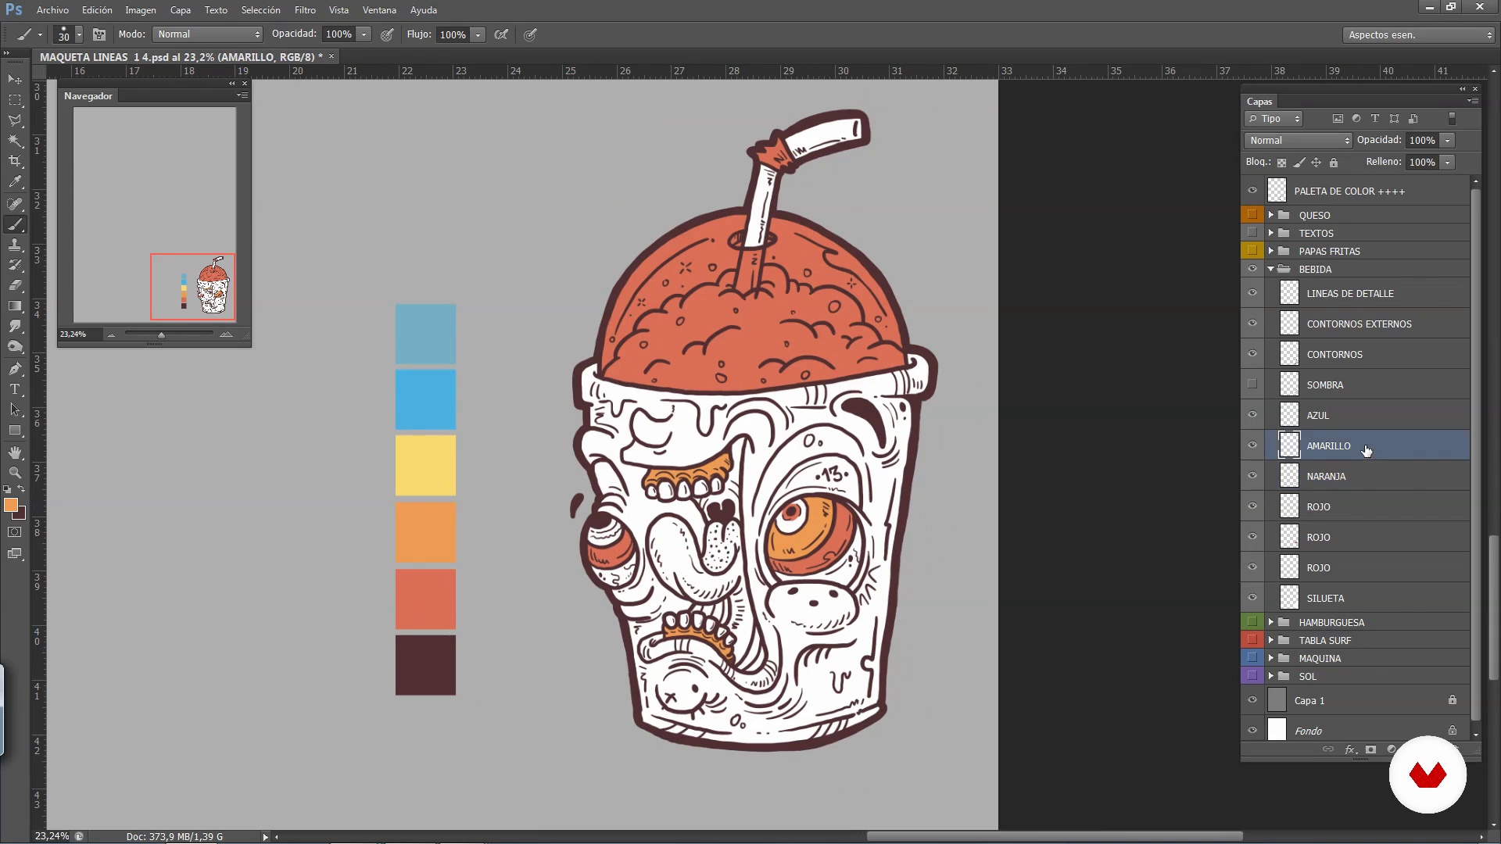Image resolution: width=1501 pixels, height=844 pixels.
Task: Select the SOL layer group
Action: click(1367, 676)
